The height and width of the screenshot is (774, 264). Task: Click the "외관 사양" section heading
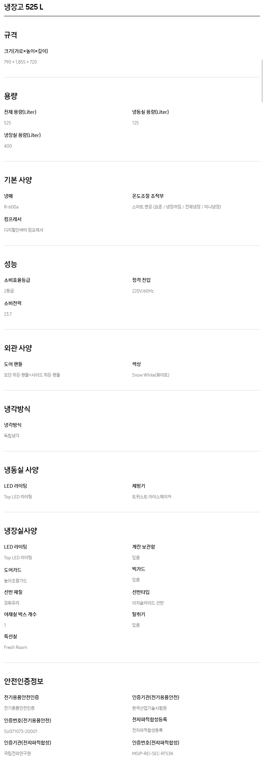pyautogui.click(x=18, y=348)
